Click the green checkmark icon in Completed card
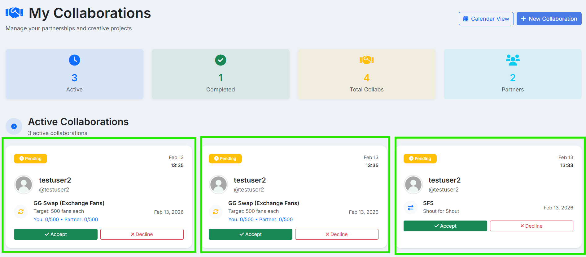This screenshot has width=586, height=257. coord(221,60)
